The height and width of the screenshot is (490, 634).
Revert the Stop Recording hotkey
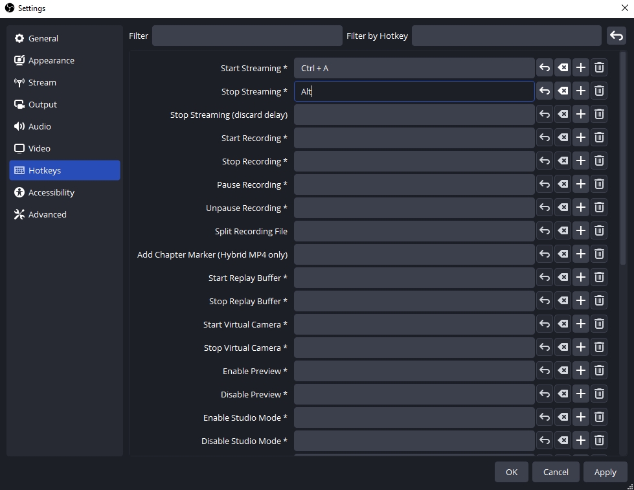click(x=545, y=161)
